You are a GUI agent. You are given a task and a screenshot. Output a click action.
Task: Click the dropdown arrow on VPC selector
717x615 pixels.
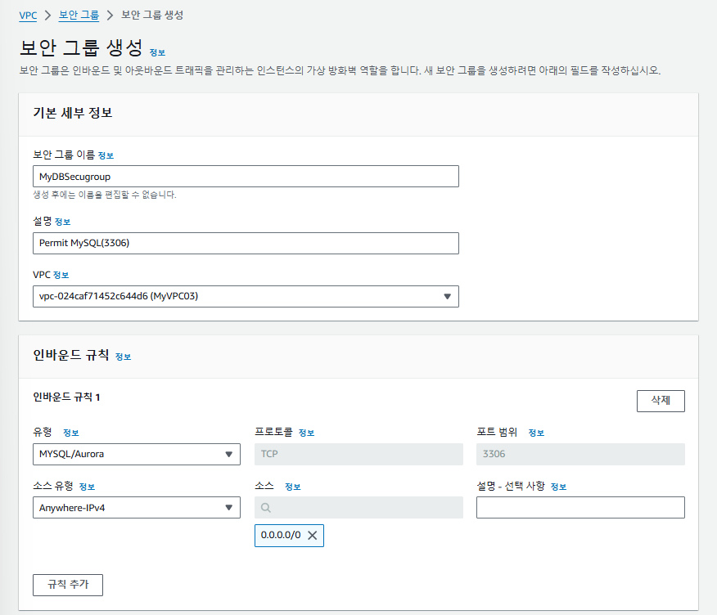click(447, 297)
